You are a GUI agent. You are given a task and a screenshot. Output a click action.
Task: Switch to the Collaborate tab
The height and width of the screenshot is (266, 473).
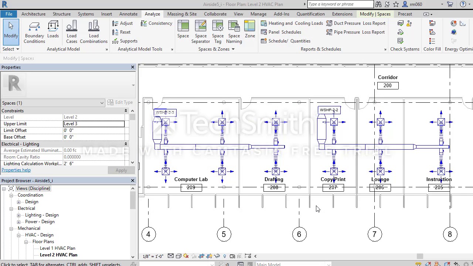click(215, 14)
